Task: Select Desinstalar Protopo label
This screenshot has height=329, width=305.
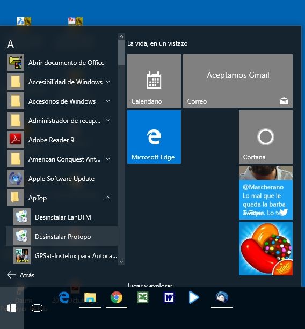Action: pyautogui.click(x=63, y=237)
